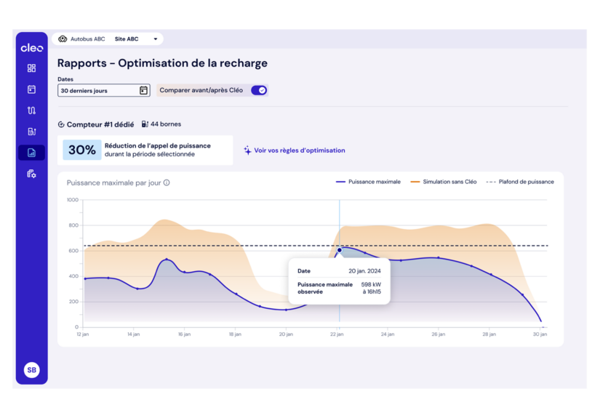Click the Compteur #1 dédié label
Image resolution: width=600 pixels, height=418 pixels.
(95, 124)
